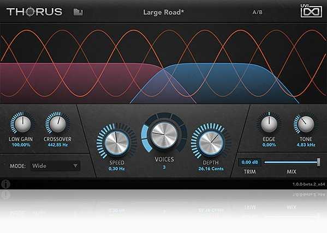Click the Mix slider handle
The height and width of the screenshot is (233, 327).
click(319, 162)
